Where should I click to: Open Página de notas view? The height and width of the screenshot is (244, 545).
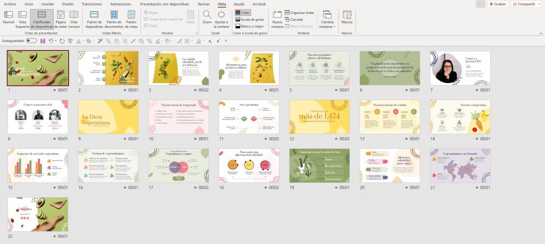[61, 18]
